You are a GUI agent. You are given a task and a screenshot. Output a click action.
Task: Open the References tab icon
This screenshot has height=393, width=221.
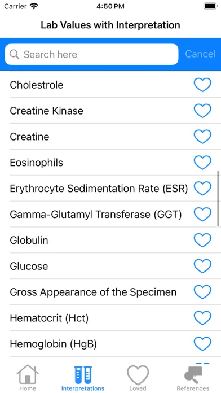[x=193, y=375]
